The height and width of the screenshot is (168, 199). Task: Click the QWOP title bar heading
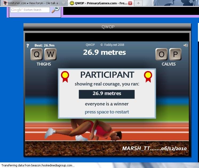108,27
